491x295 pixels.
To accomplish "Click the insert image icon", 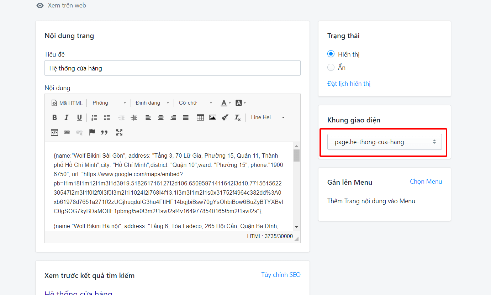I will (213, 118).
